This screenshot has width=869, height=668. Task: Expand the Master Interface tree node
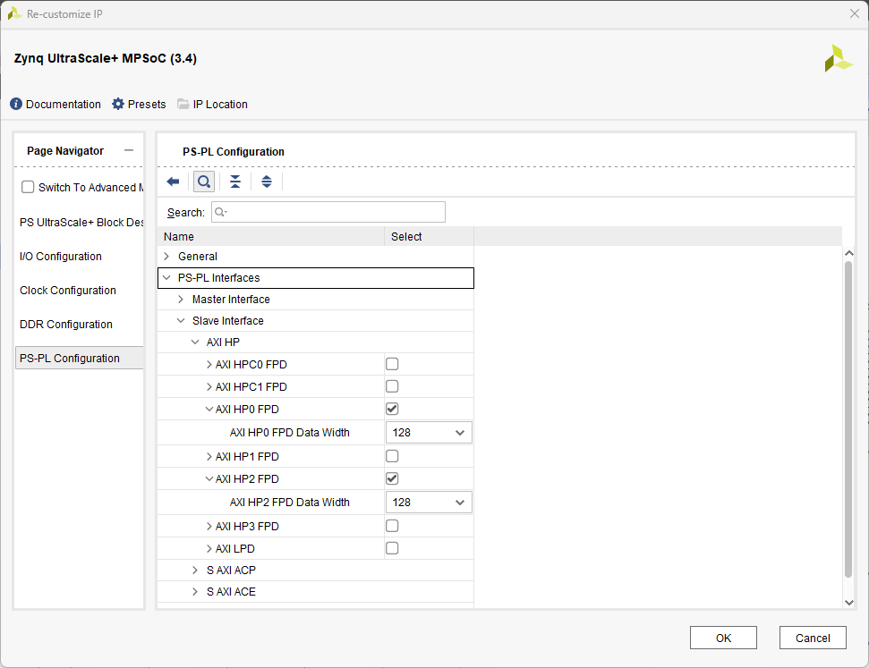point(181,300)
